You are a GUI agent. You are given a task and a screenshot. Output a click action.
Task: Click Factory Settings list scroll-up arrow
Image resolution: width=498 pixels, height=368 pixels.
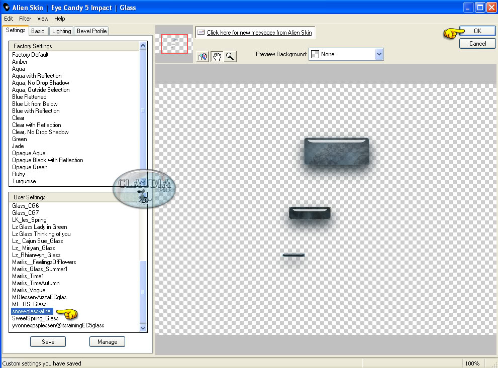tap(143, 46)
